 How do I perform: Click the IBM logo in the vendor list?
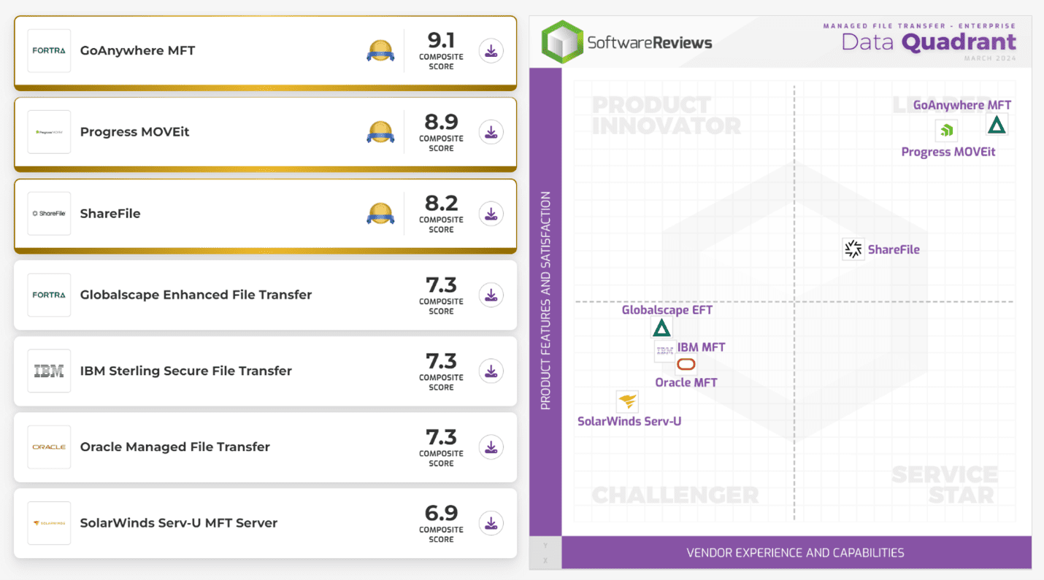tap(48, 371)
